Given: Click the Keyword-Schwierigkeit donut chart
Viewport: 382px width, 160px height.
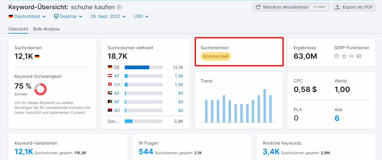Looking at the screenshot, I should click(40, 89).
